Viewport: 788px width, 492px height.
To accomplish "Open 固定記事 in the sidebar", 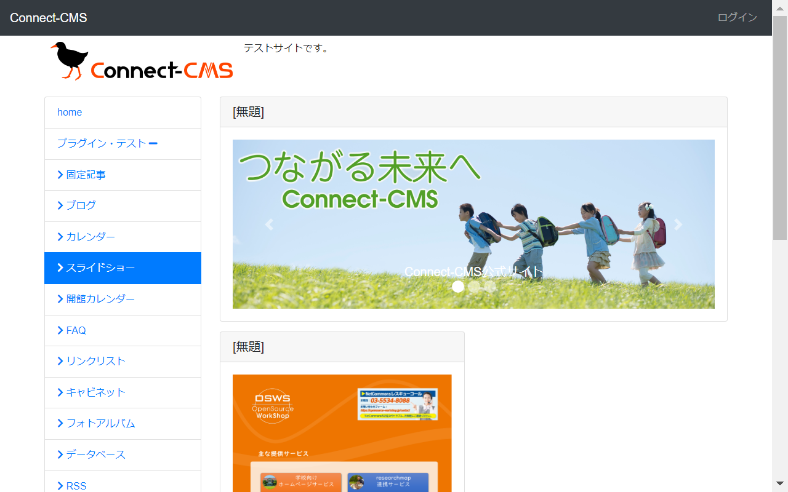I will pos(123,175).
